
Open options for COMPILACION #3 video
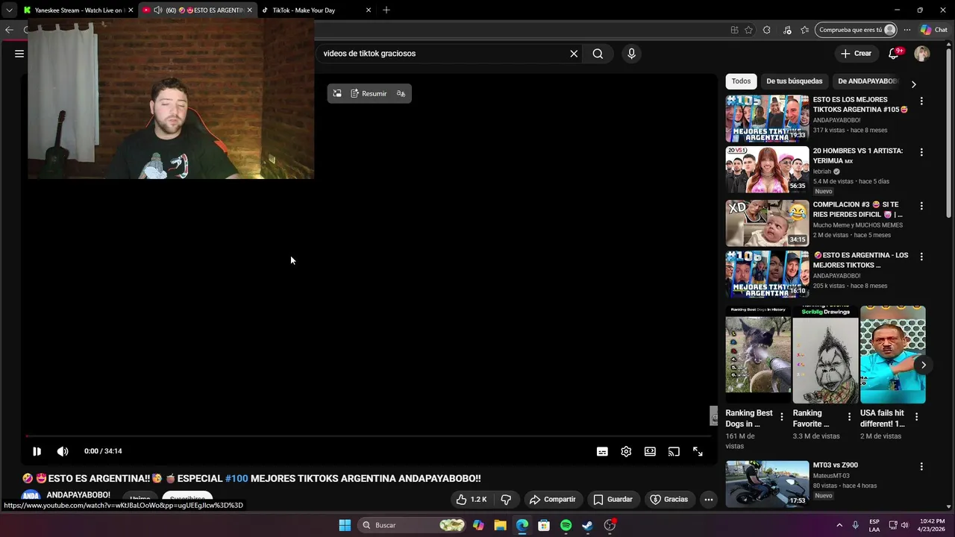(921, 206)
